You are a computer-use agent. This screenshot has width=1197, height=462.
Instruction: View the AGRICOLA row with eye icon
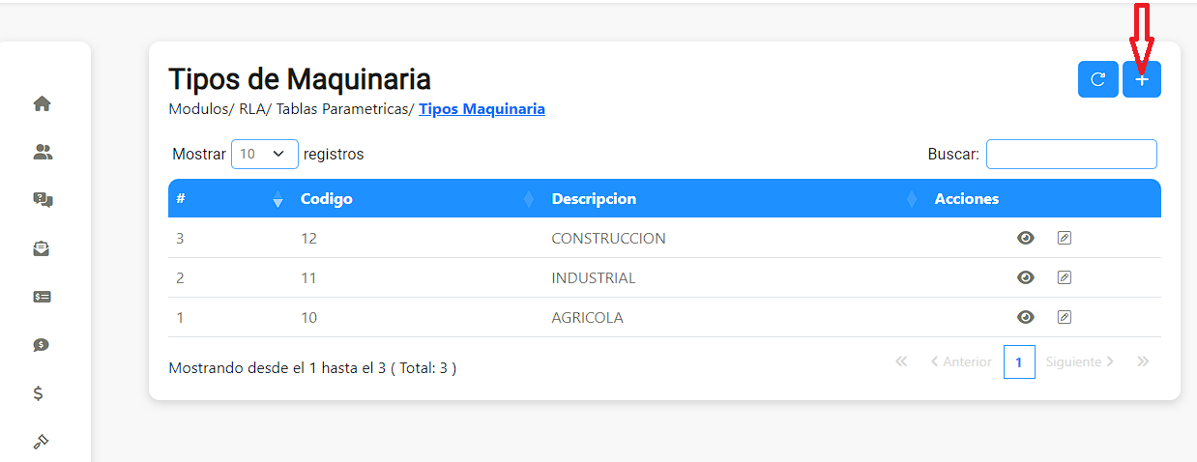click(x=1026, y=317)
